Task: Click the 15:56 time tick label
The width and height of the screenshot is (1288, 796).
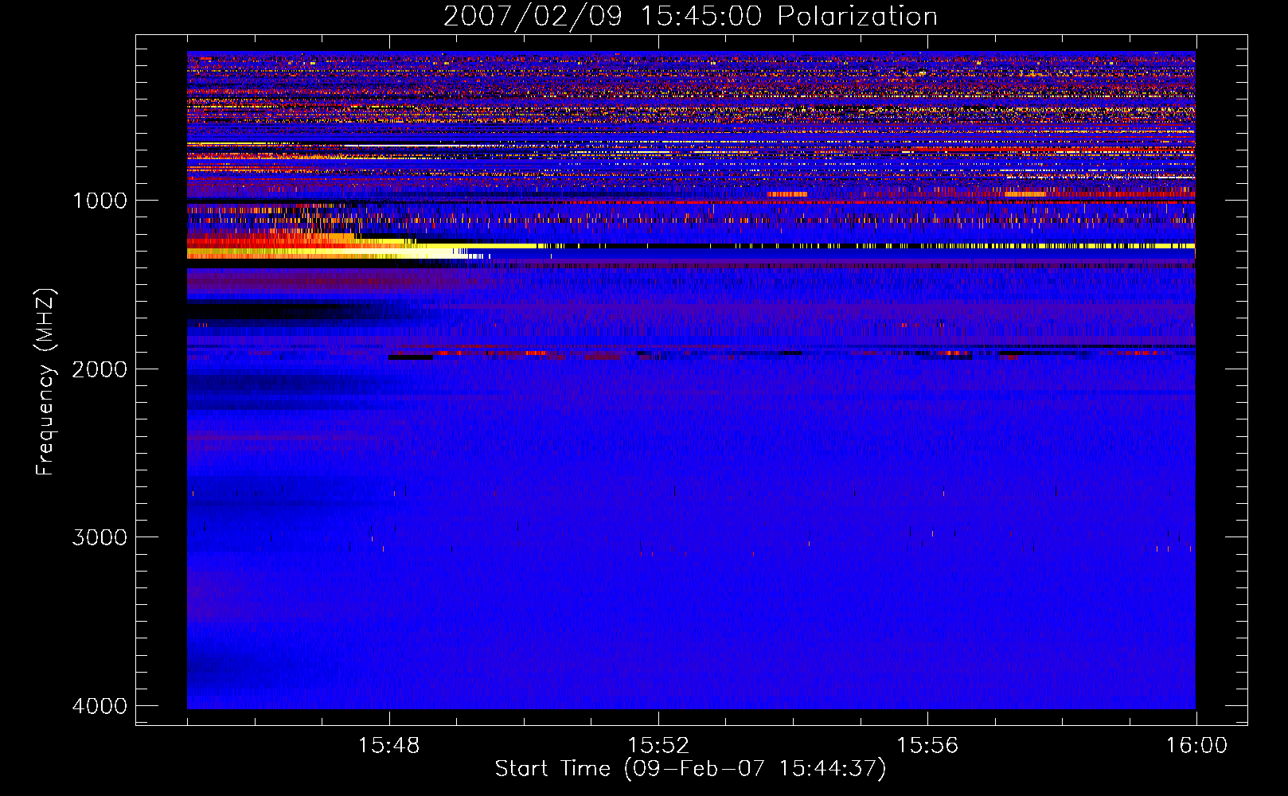Action: point(927,746)
